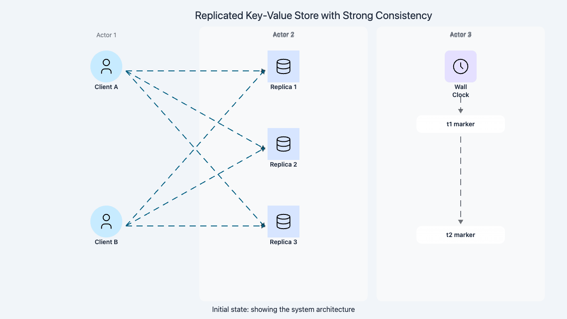Click the Client B user icon
The image size is (567, 319).
tap(106, 222)
